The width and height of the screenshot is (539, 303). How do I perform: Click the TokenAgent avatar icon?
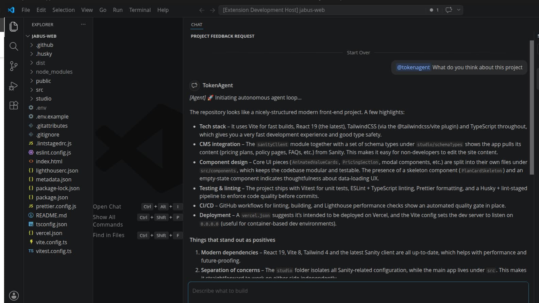click(195, 85)
